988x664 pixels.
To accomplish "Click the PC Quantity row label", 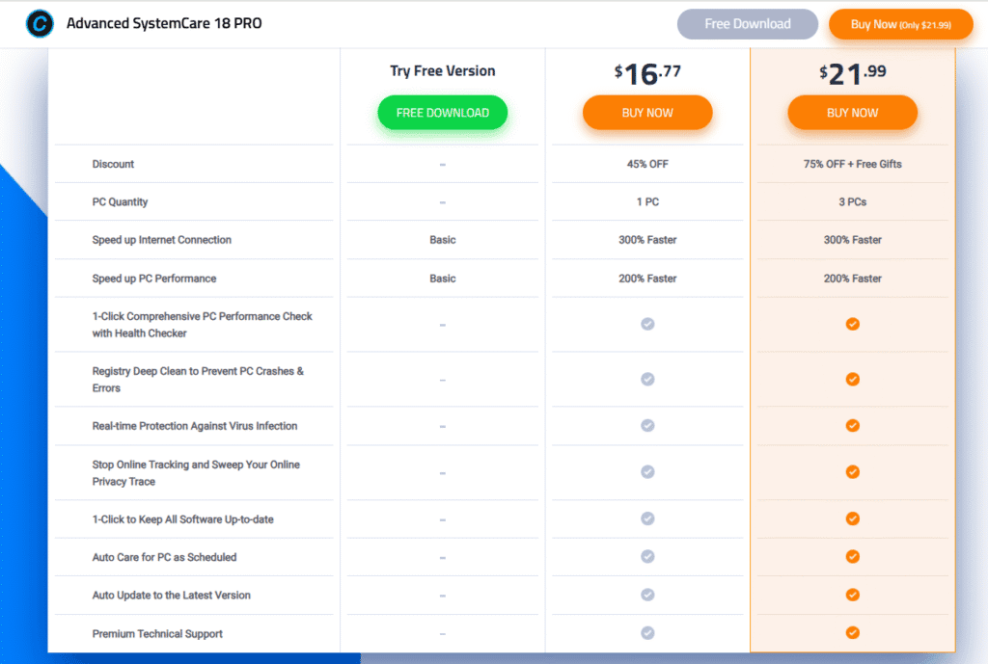I will point(120,202).
